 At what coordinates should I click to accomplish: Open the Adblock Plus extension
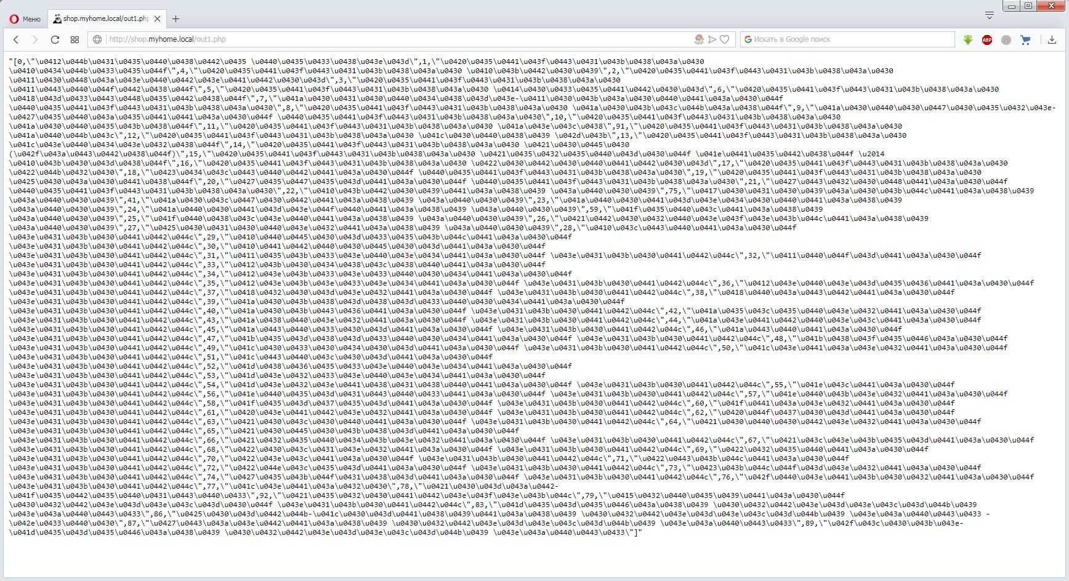(x=987, y=39)
